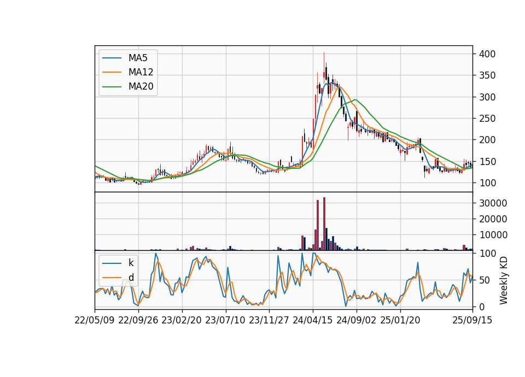This screenshot has height=377, width=525.
Task: Click the 24/04/15 date label
Action: [313, 320]
